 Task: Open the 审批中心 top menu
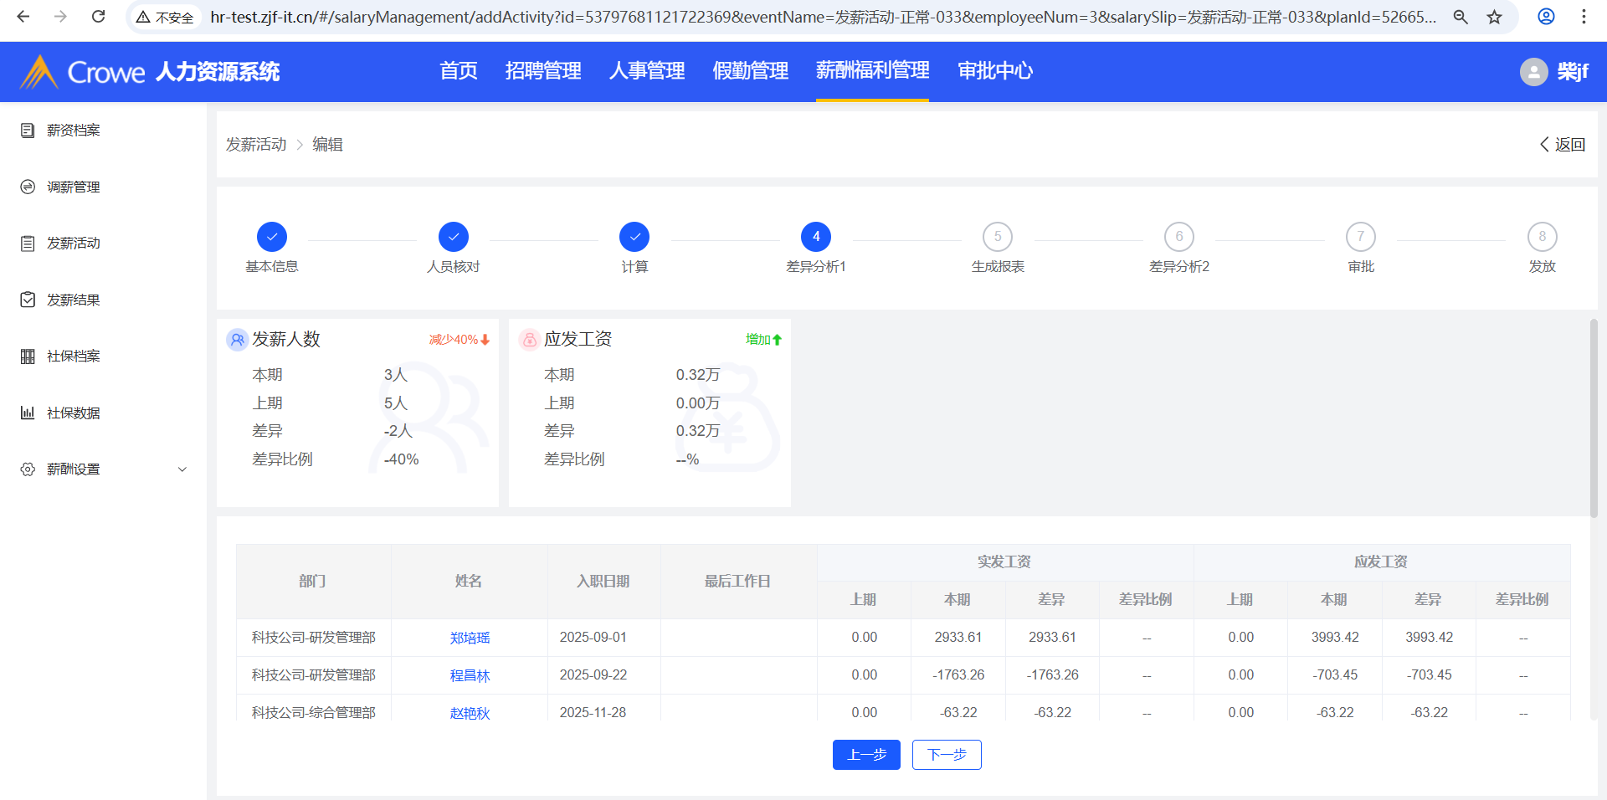click(995, 71)
